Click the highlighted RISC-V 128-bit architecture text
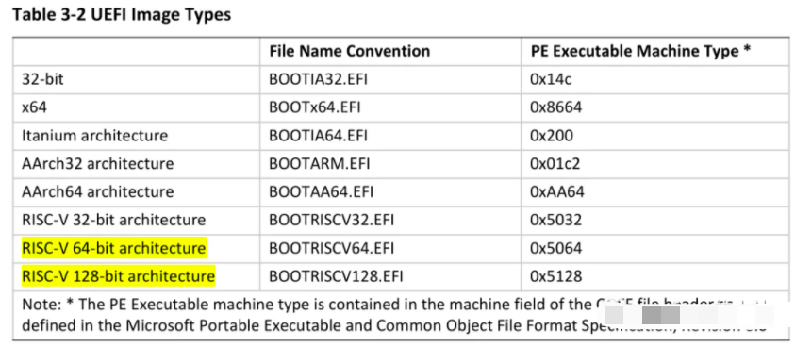Screen dimensions: 795x347 coord(118,276)
